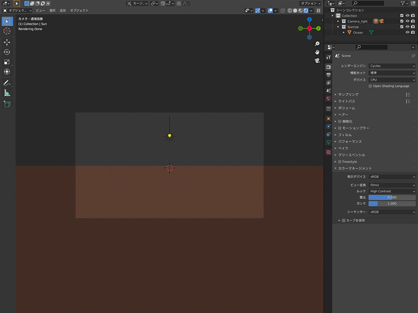Toggle camera view with the camera icon
The height and width of the screenshot is (313, 418).
317,60
